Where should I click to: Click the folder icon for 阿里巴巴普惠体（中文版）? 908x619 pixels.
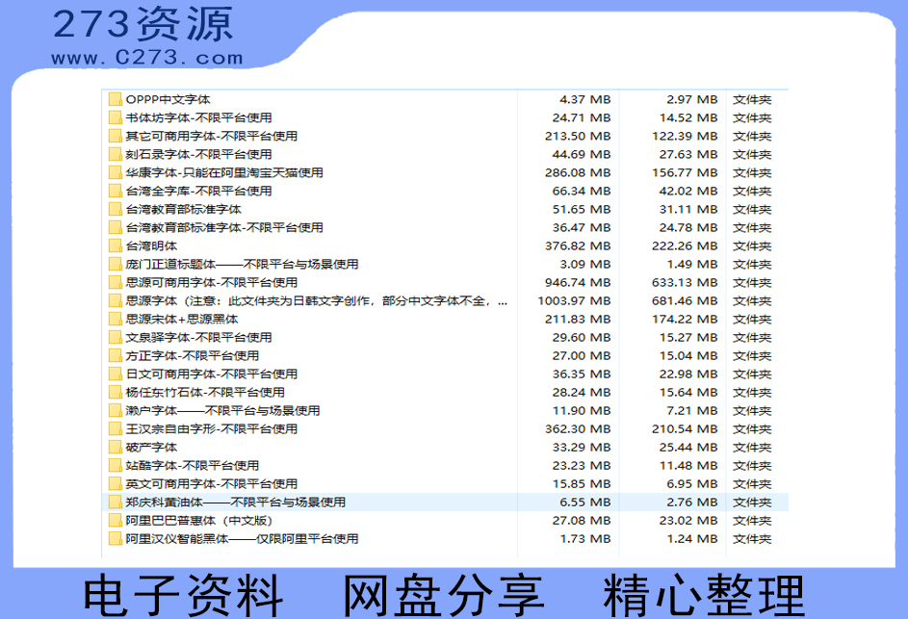point(116,521)
